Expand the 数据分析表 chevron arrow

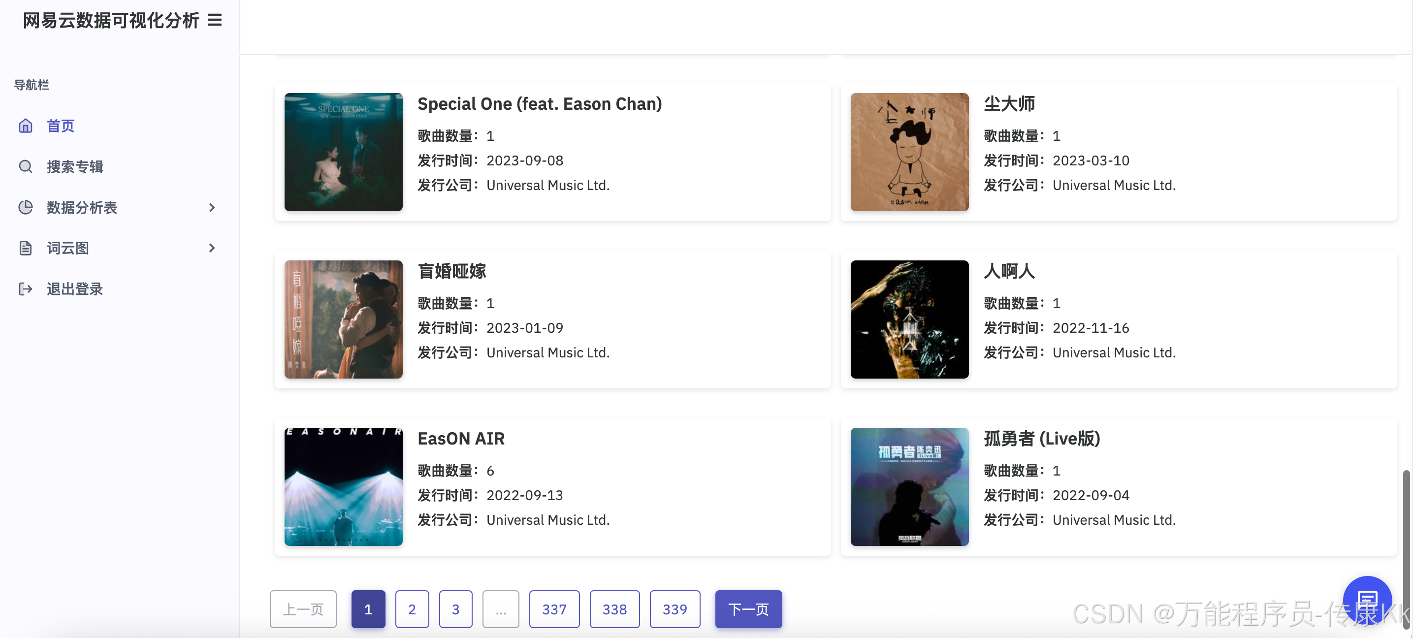point(212,207)
